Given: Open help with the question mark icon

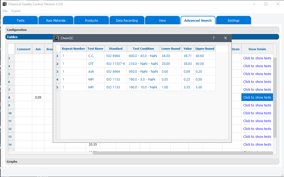Looking at the screenshot, I should click(x=213, y=38).
